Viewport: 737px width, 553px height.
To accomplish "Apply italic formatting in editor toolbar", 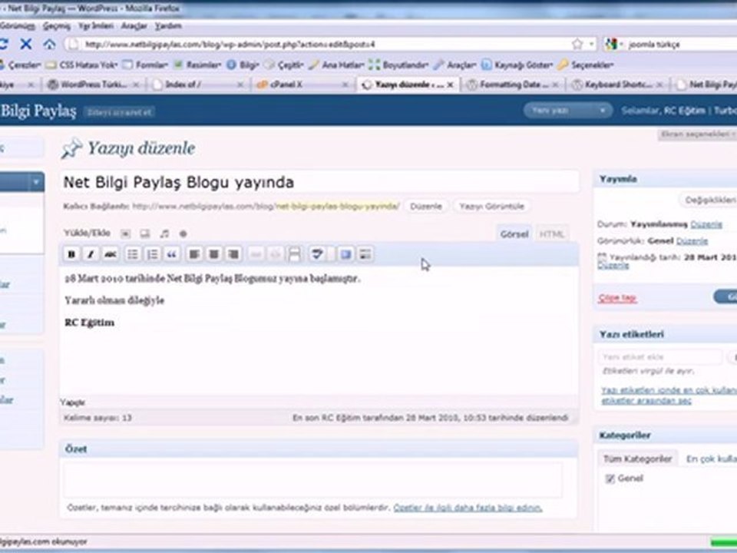I will 91,254.
